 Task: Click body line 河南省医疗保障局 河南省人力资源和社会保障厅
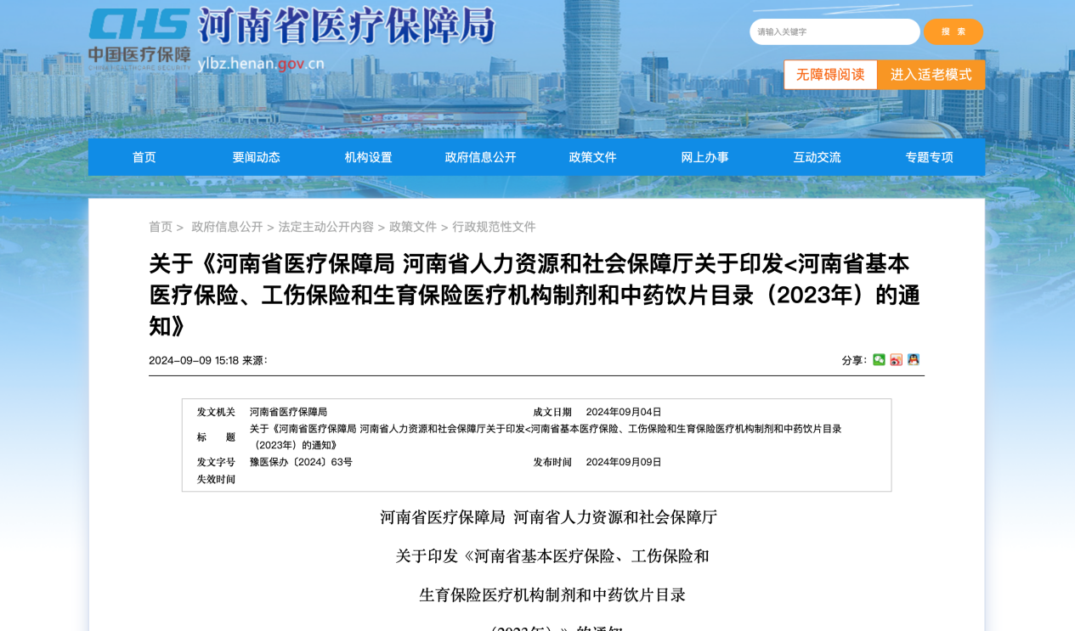549,517
